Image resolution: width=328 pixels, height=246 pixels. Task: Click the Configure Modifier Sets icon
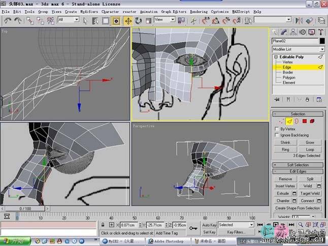[x=319, y=99]
